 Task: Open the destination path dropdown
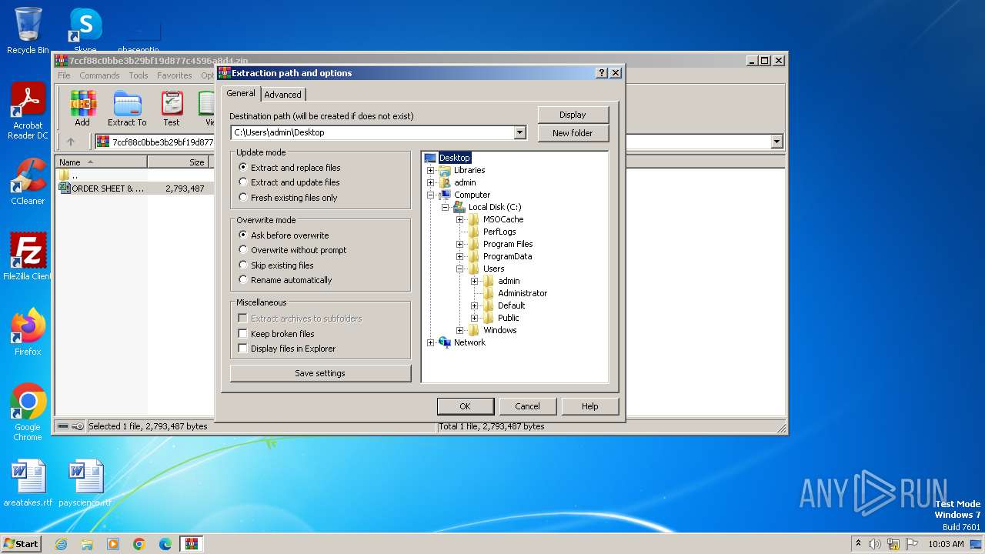point(519,132)
